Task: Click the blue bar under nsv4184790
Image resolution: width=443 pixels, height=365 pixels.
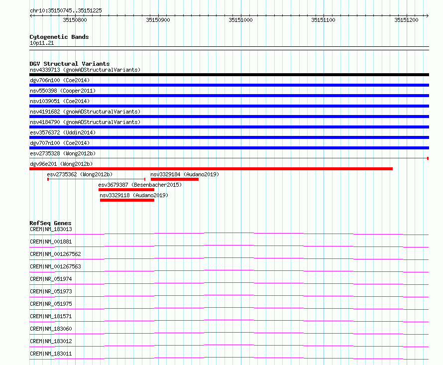Action: [229, 127]
